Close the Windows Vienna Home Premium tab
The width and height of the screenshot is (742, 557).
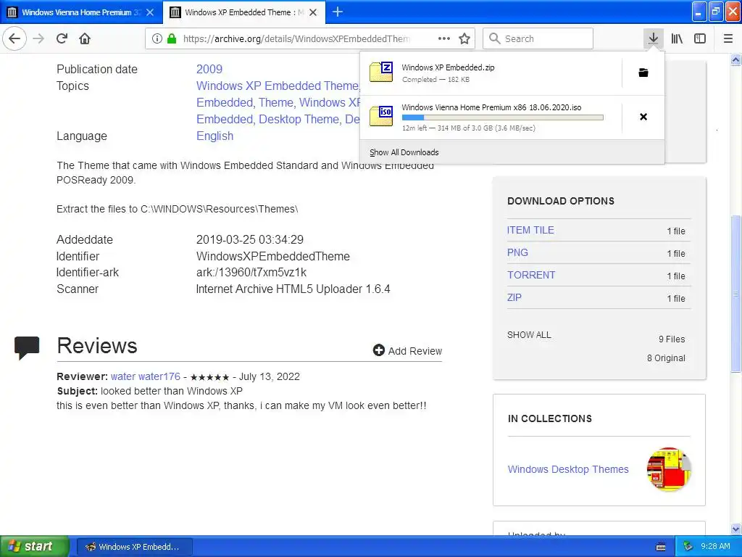150,12
